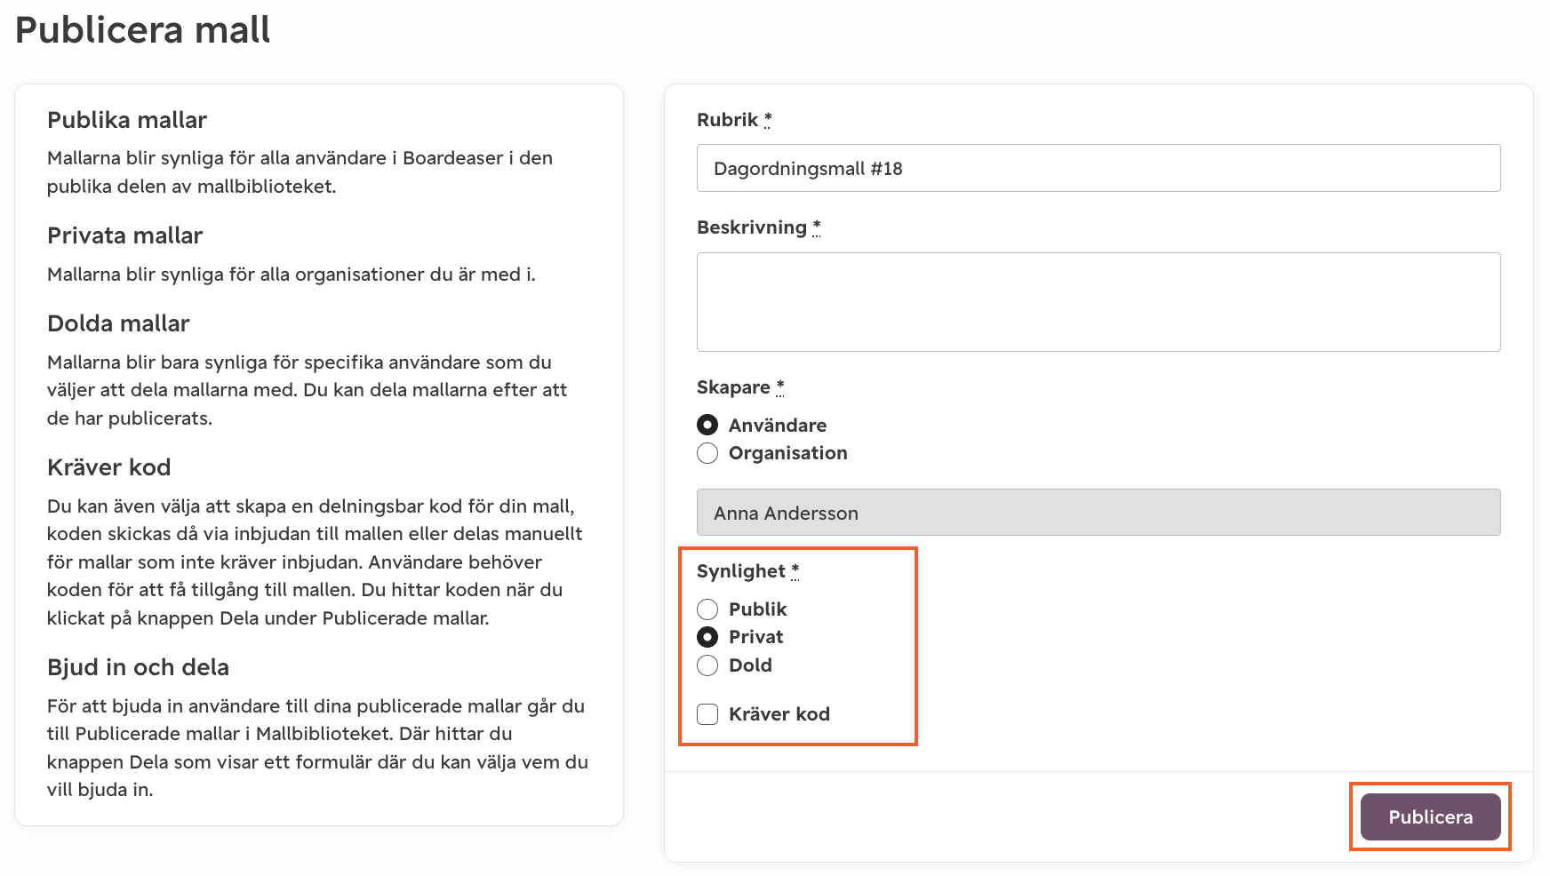Screen dimensions: 1550x876
Task: Click the required asterisk beside Synlighet
Action: pyautogui.click(x=795, y=571)
